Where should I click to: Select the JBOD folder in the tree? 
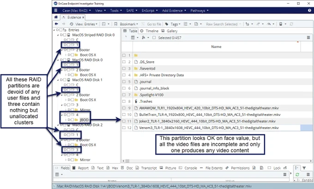(84, 120)
